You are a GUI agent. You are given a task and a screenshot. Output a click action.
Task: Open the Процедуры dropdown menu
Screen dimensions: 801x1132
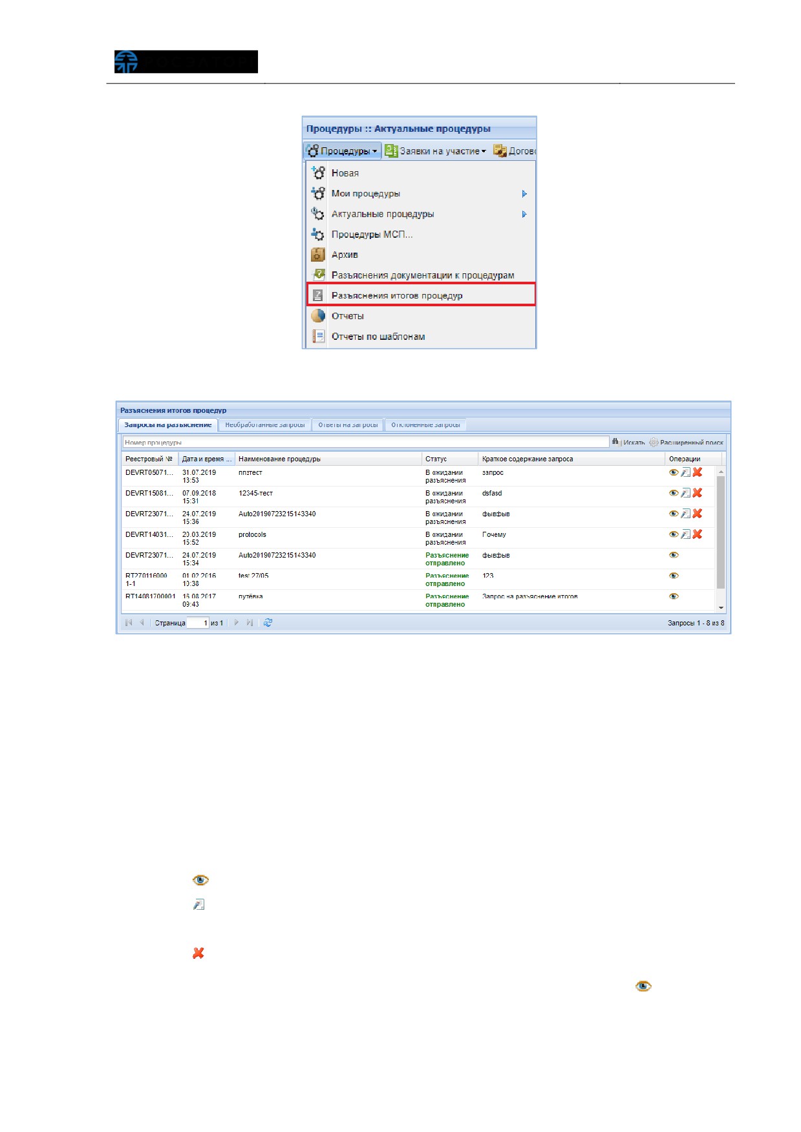pyautogui.click(x=342, y=151)
